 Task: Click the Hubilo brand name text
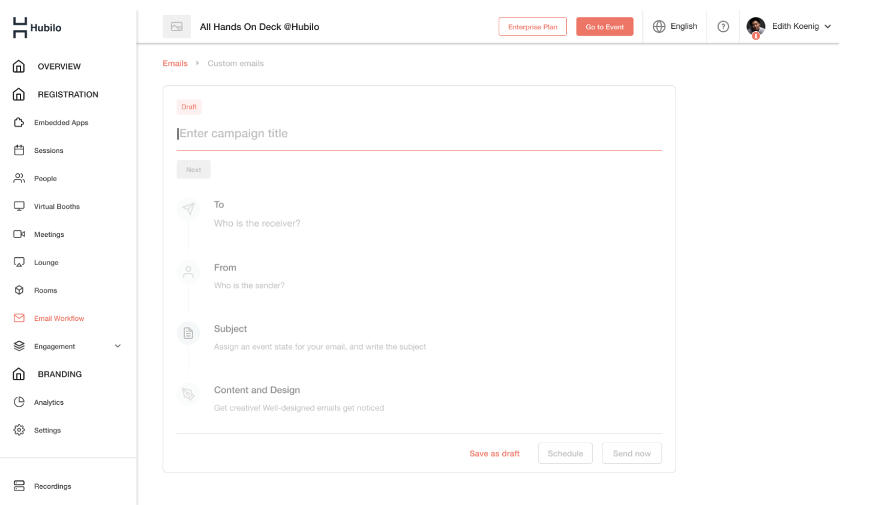46,28
